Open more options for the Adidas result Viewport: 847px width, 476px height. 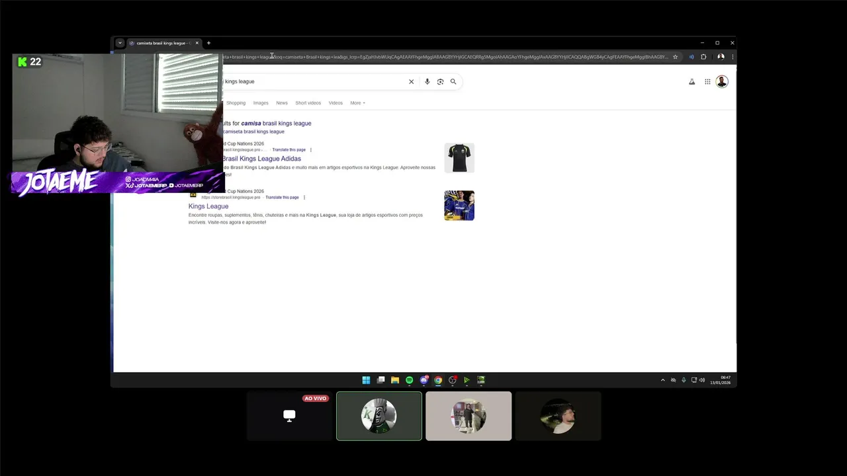311,150
